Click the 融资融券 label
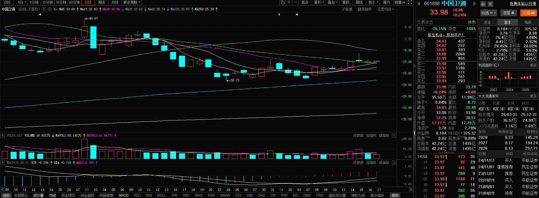This screenshot has width=539, height=198. (365, 9)
